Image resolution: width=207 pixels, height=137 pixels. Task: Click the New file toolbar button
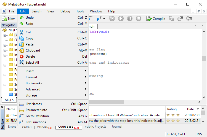tap(8, 18)
